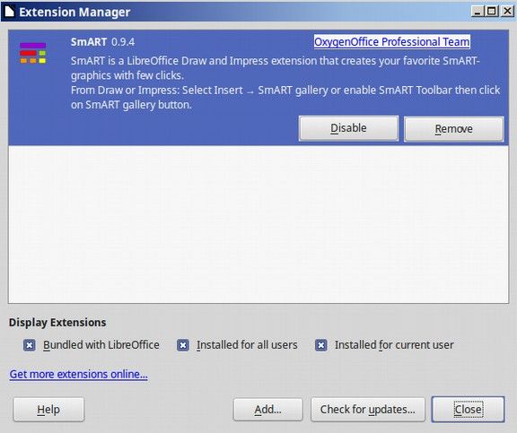Click the document icon in the title bar
The height and width of the screenshot is (433, 517).
pyautogui.click(x=9, y=11)
